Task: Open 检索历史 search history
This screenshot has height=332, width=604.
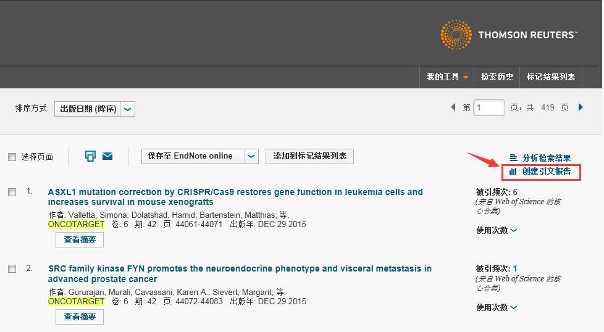Action: [497, 77]
